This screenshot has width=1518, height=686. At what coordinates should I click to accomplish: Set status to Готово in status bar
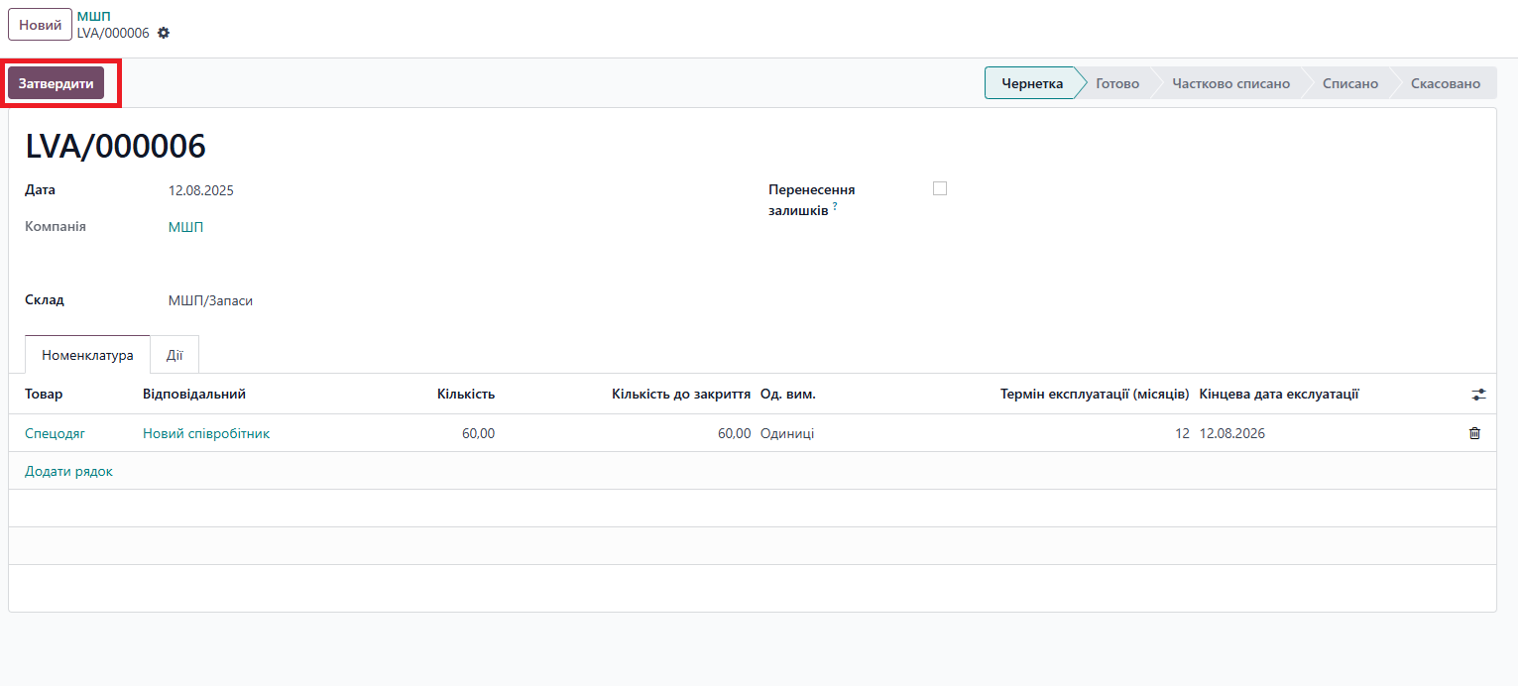click(x=1116, y=83)
